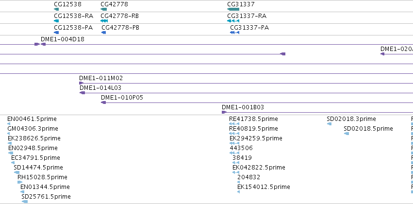This screenshot has height=204, width=413.
Task: Click the CG31337-RA transcript label
Action: click(247, 16)
